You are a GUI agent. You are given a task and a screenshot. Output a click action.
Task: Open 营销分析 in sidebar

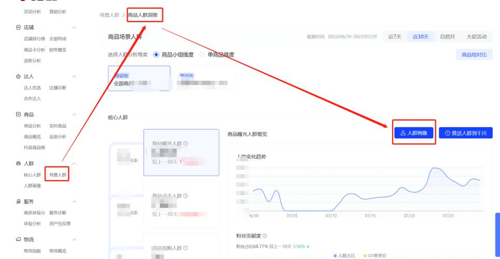click(58, 11)
